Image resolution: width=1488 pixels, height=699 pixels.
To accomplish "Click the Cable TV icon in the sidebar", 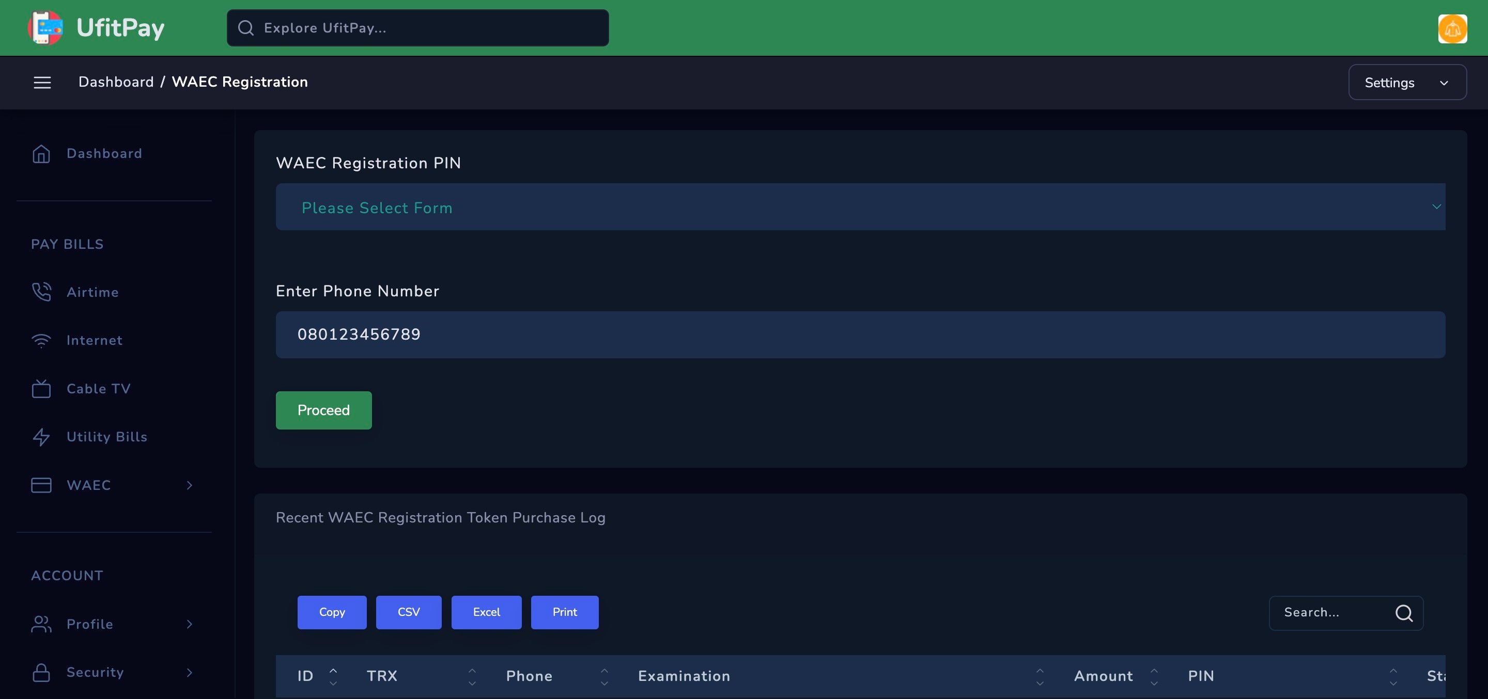I will tap(41, 389).
